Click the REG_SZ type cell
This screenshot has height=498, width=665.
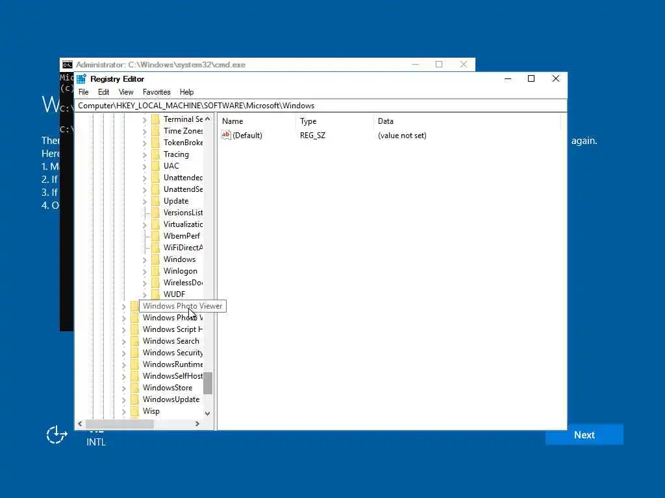(312, 136)
